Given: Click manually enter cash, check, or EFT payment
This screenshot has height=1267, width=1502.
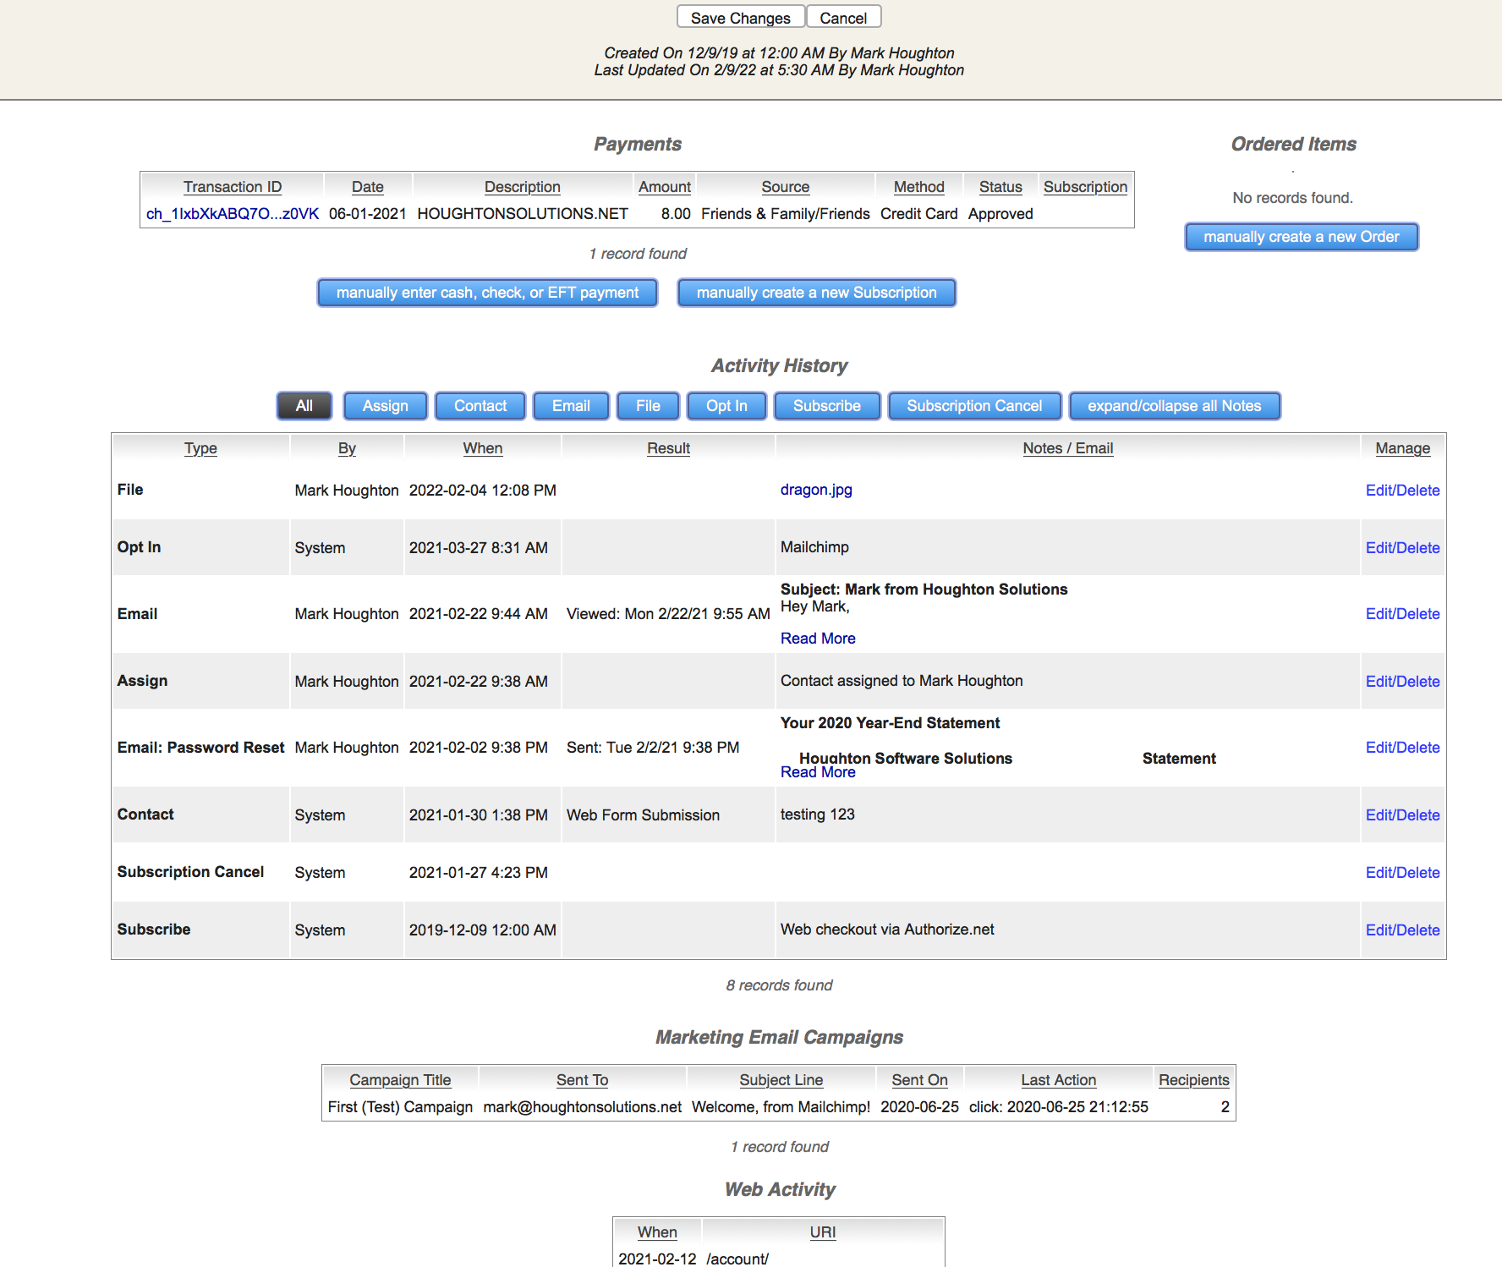Looking at the screenshot, I should [x=487, y=293].
